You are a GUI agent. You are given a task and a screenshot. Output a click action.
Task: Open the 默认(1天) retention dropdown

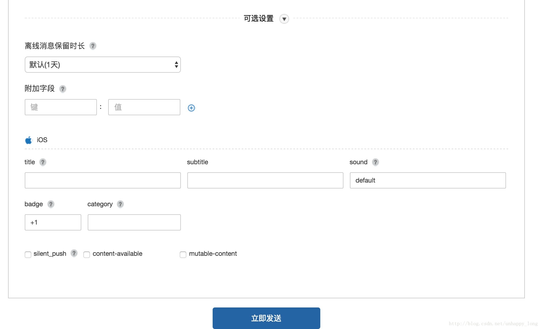[103, 65]
